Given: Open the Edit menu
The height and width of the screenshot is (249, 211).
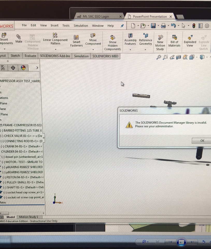Looking at the screenshot, I should click(x=33, y=25).
